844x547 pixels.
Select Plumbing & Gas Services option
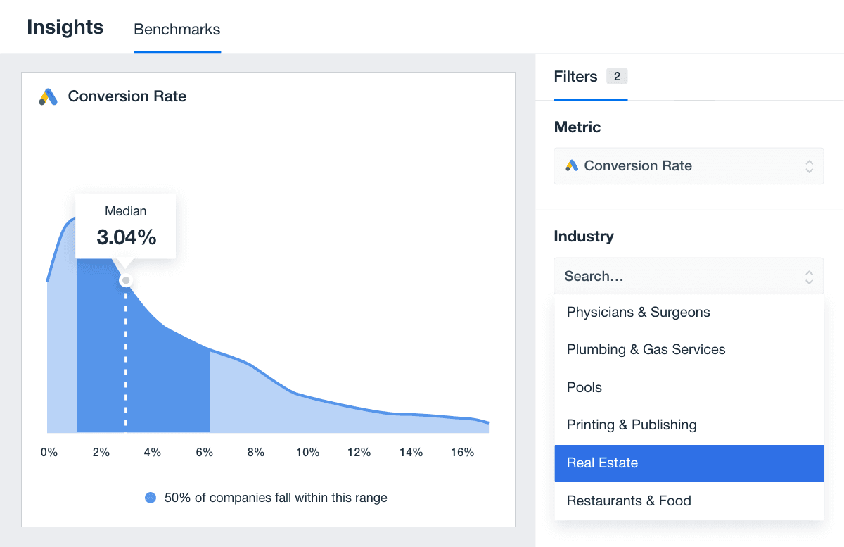click(646, 350)
